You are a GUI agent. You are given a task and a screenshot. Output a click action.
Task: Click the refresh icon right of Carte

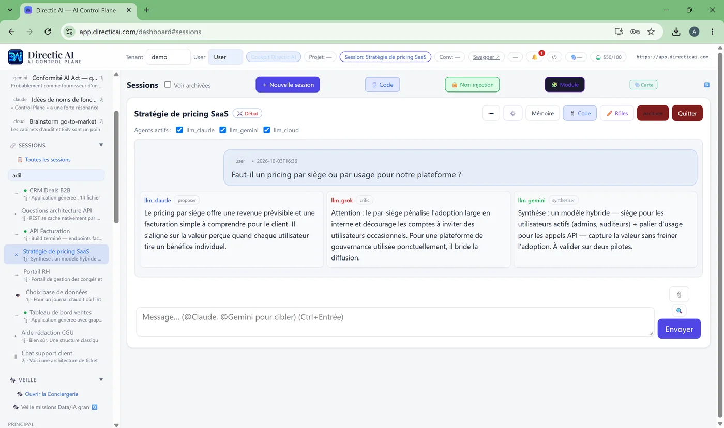pyautogui.click(x=707, y=85)
